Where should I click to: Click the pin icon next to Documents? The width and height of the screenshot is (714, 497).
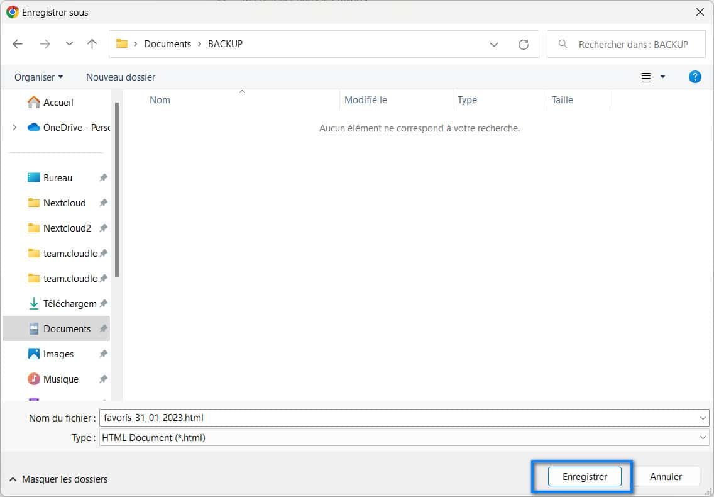click(x=103, y=328)
